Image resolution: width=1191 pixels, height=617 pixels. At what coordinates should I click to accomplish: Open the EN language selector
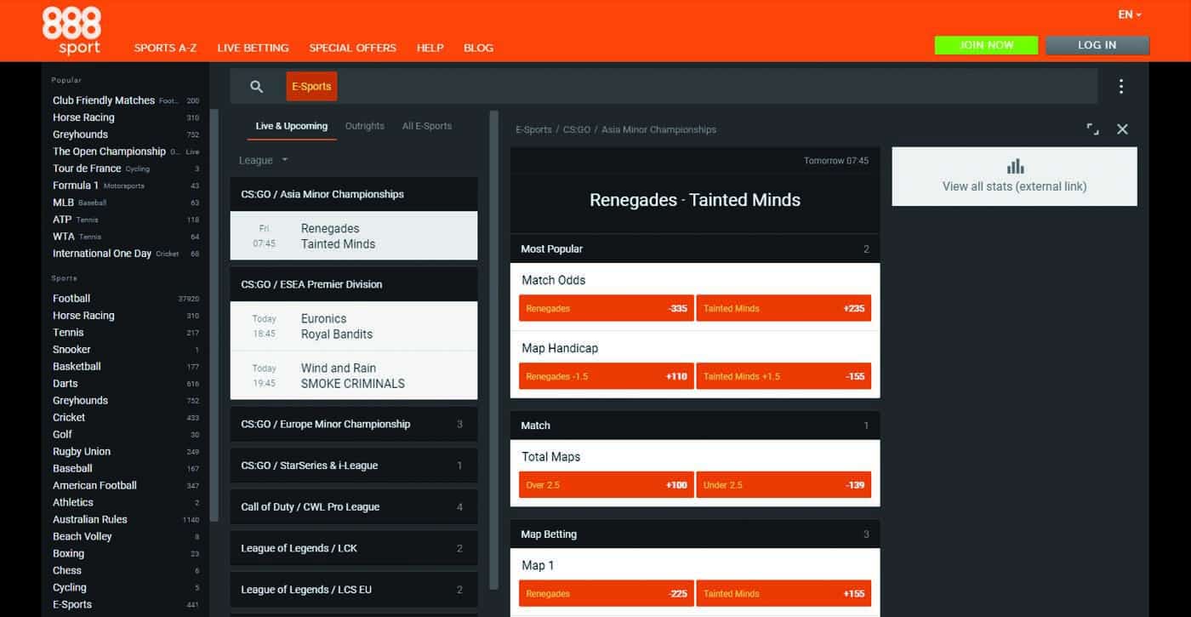(x=1130, y=14)
